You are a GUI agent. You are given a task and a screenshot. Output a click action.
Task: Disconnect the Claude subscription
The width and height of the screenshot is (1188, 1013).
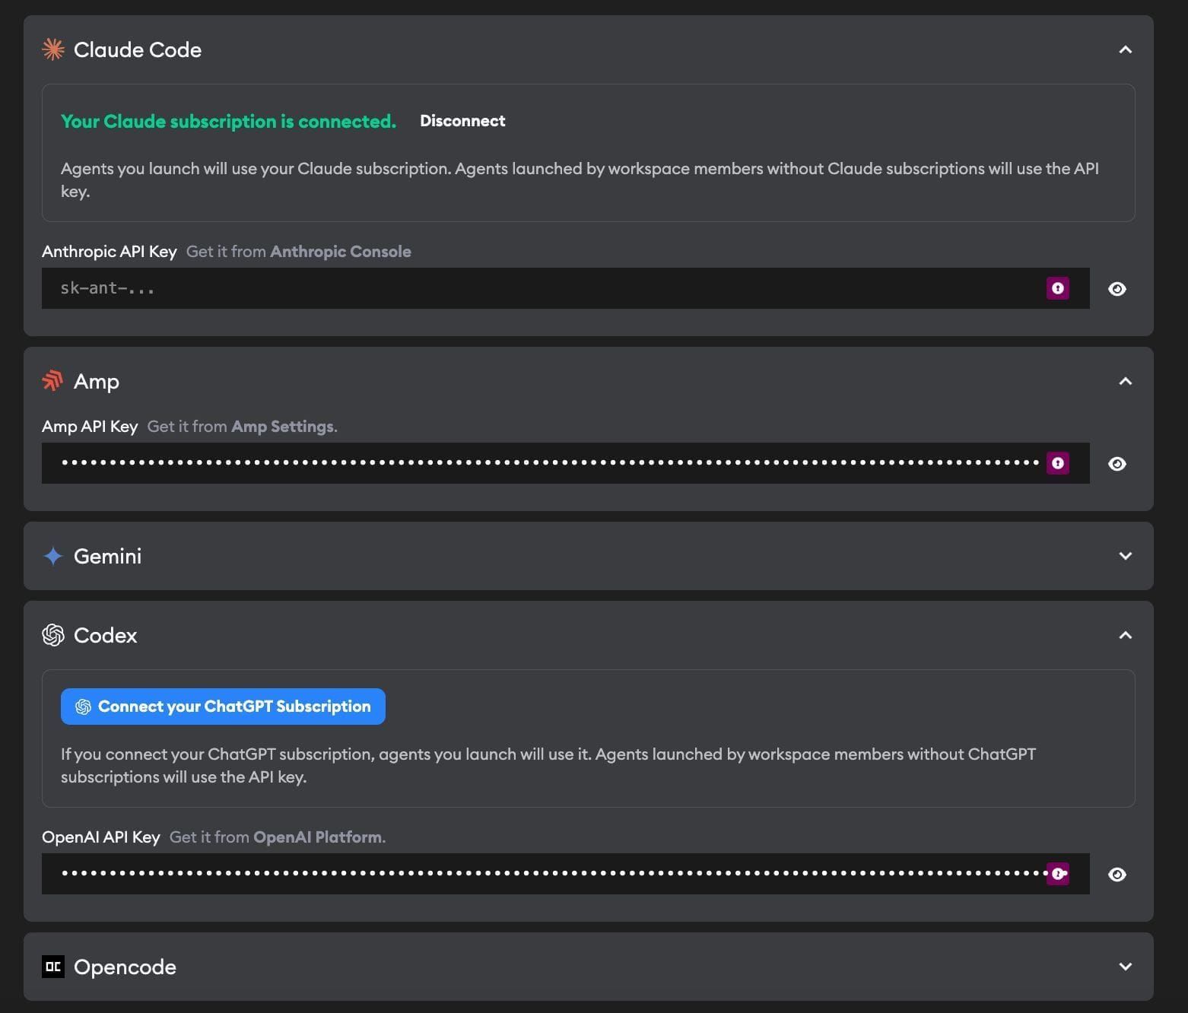(x=462, y=120)
